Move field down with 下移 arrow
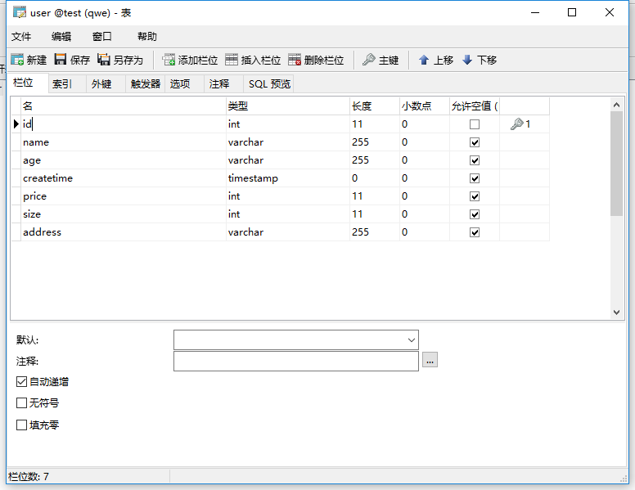 click(467, 60)
